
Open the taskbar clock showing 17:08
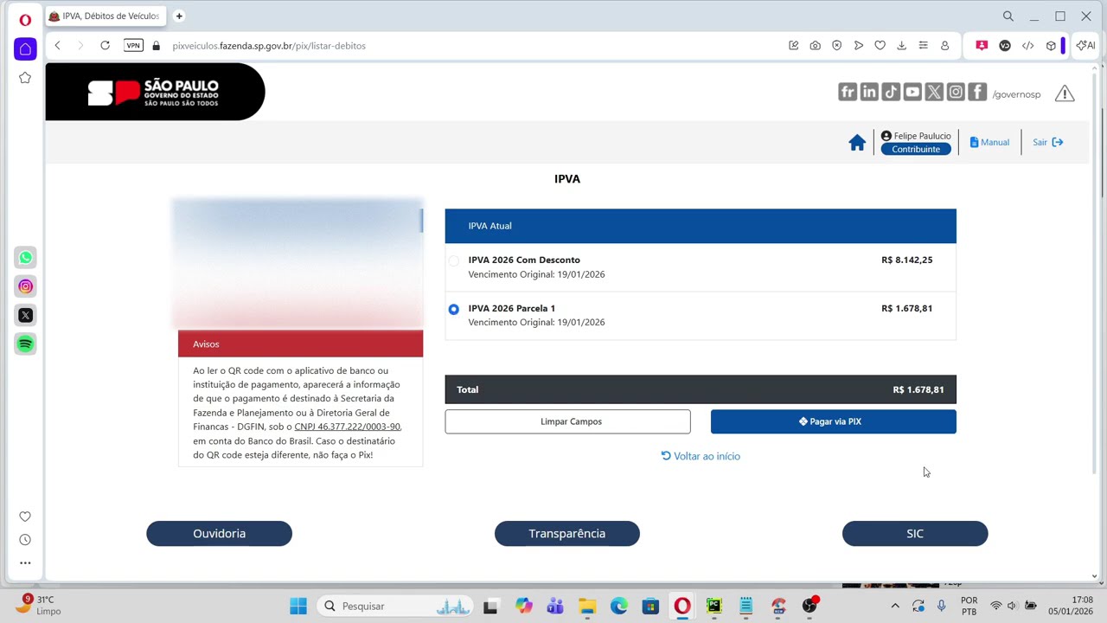(1071, 605)
